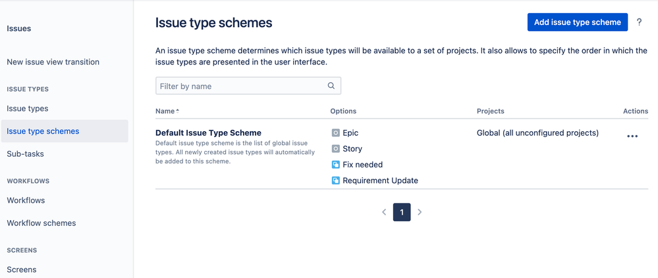The width and height of the screenshot is (658, 278).
Task: Open New issue view transition
Action: point(53,62)
